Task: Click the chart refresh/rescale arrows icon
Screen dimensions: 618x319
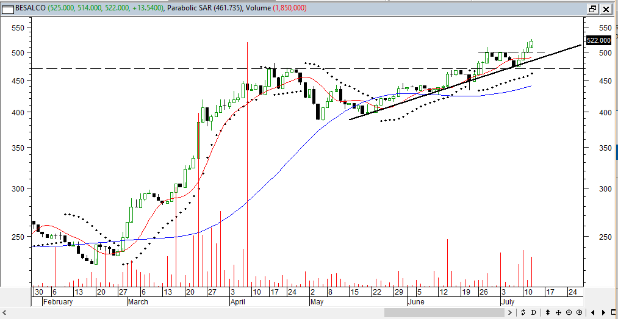Action: pyautogui.click(x=523, y=312)
